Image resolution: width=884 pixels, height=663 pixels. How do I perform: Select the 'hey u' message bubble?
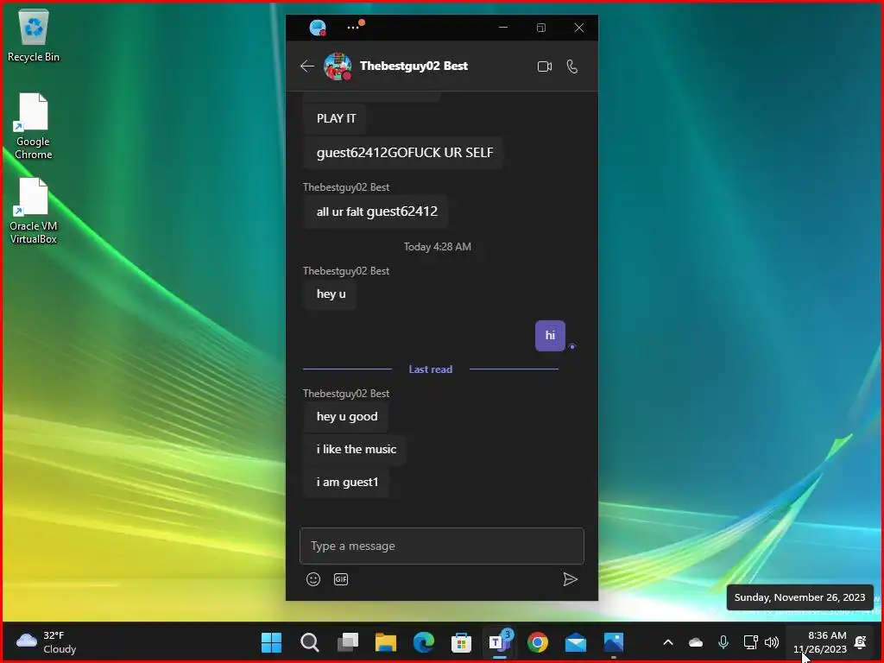(331, 294)
